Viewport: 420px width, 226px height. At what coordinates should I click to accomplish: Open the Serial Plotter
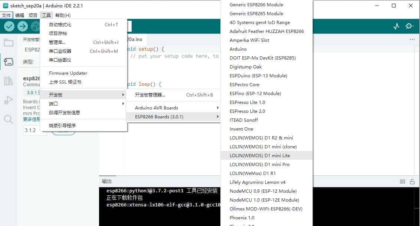pyautogui.click(x=396, y=26)
